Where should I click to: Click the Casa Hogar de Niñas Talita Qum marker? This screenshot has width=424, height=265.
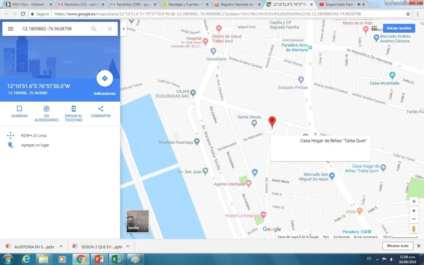click(383, 168)
